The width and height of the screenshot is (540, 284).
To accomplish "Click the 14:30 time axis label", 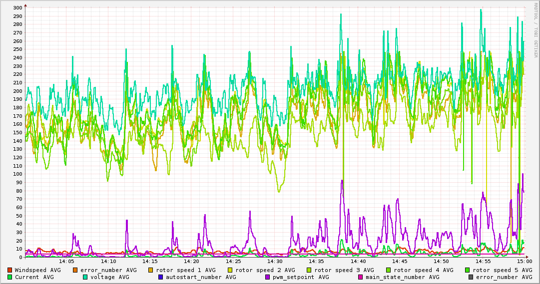I will coord(275,262).
